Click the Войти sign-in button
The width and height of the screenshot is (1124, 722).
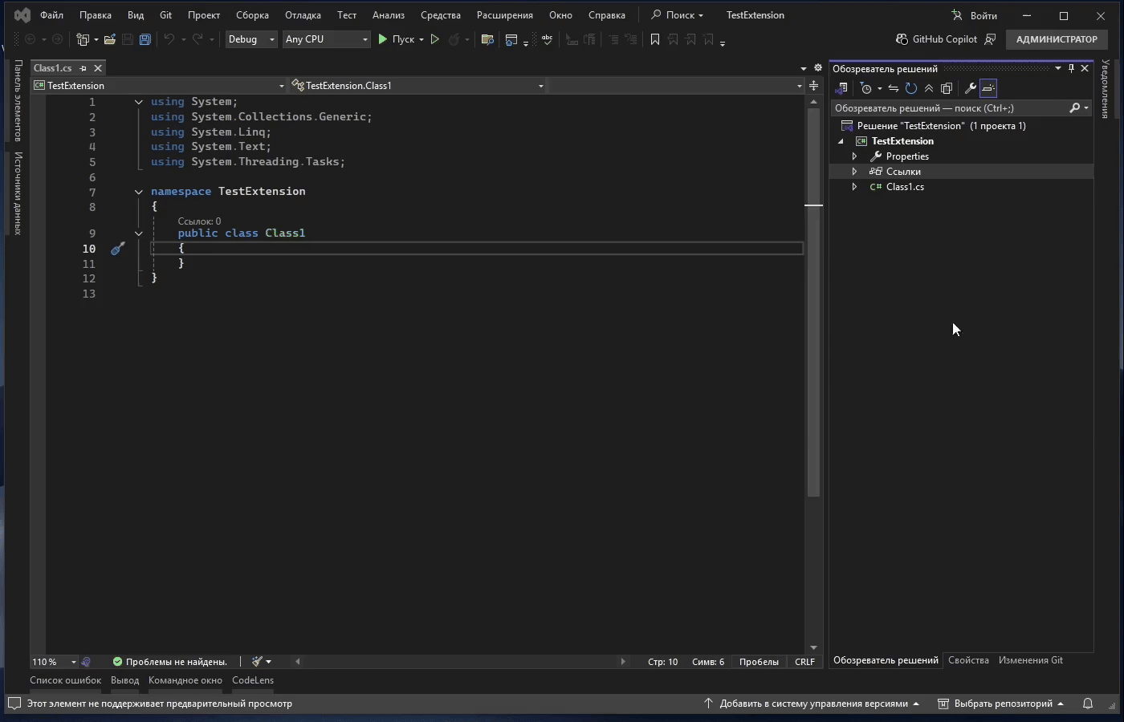click(974, 15)
